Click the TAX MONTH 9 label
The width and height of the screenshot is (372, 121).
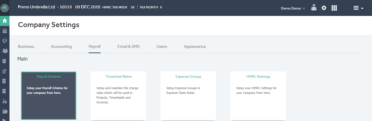tap(151, 8)
